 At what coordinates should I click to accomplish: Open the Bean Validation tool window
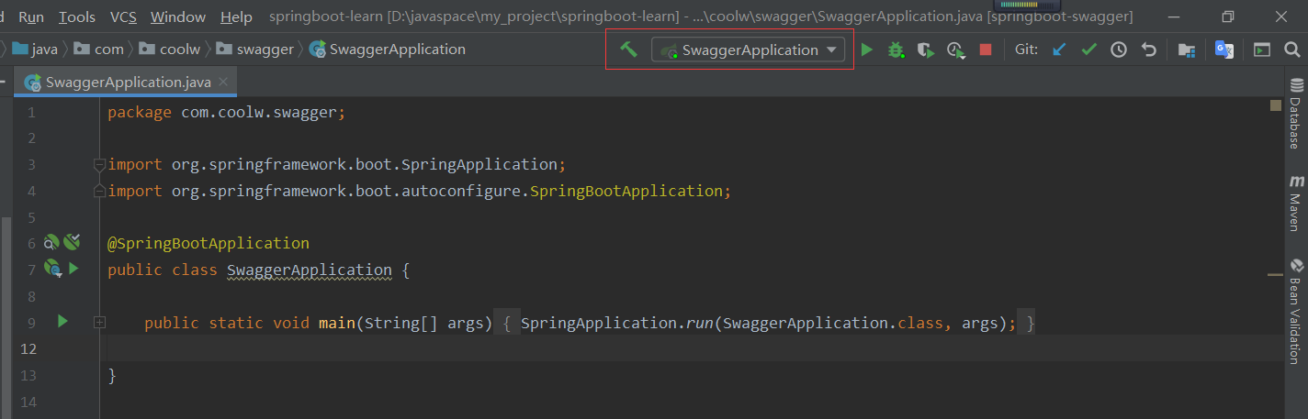click(1296, 312)
